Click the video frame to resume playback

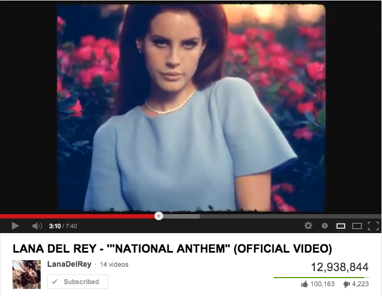pos(191,107)
